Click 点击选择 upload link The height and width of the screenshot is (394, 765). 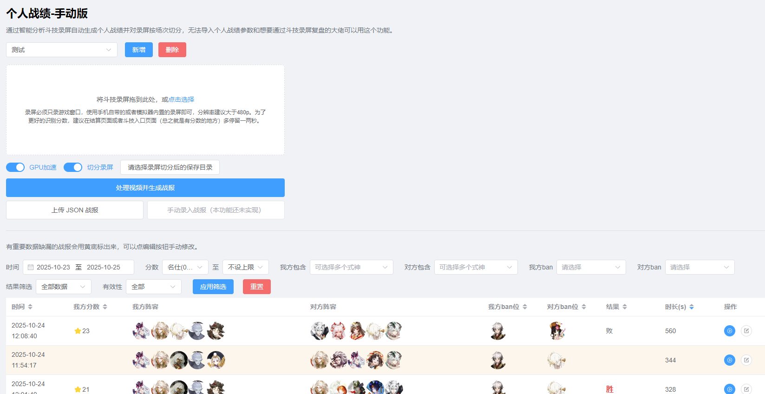point(181,99)
